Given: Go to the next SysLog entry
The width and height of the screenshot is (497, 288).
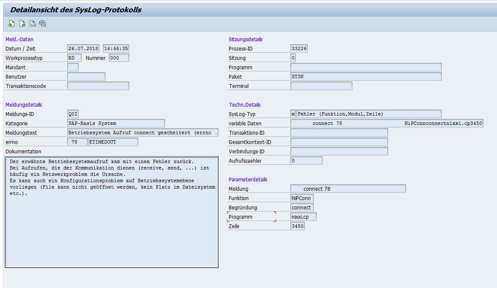Looking at the screenshot, I should click(x=22, y=24).
